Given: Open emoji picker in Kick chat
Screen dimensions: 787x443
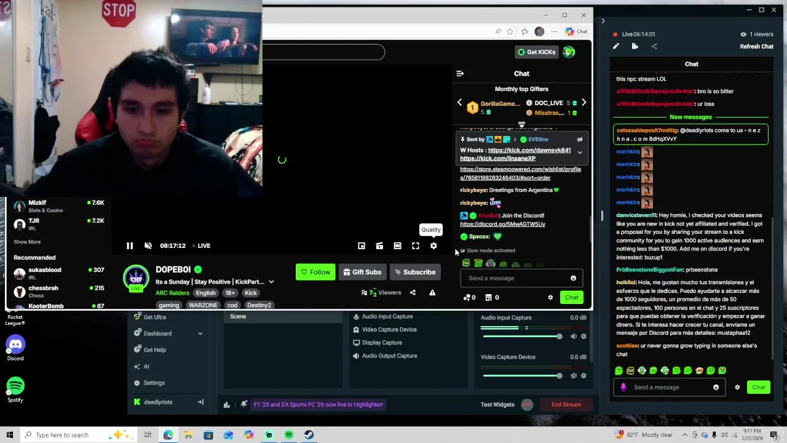Looking at the screenshot, I should tap(574, 278).
